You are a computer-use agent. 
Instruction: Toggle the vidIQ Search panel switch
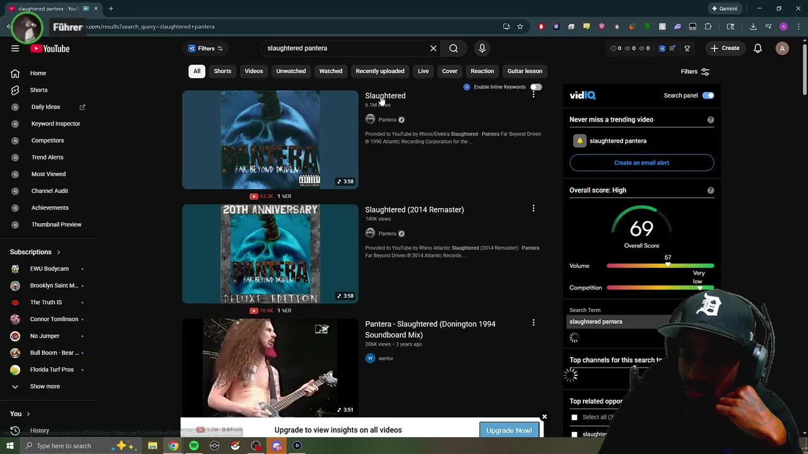pos(708,96)
